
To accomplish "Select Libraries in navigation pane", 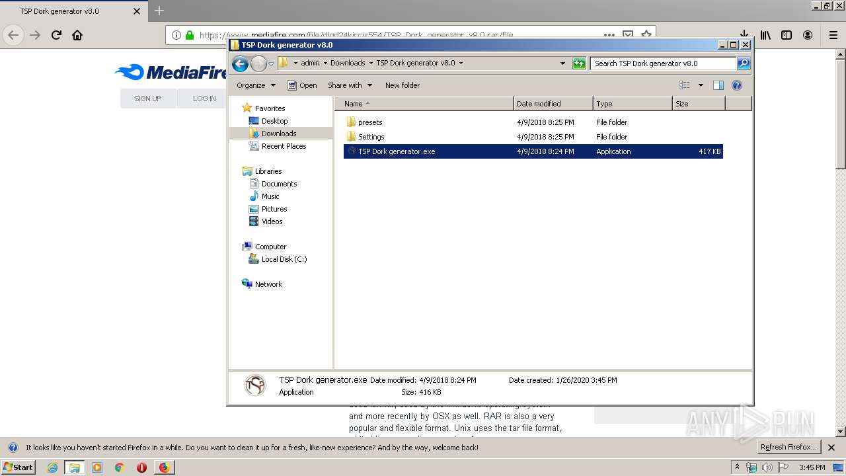I will [268, 171].
